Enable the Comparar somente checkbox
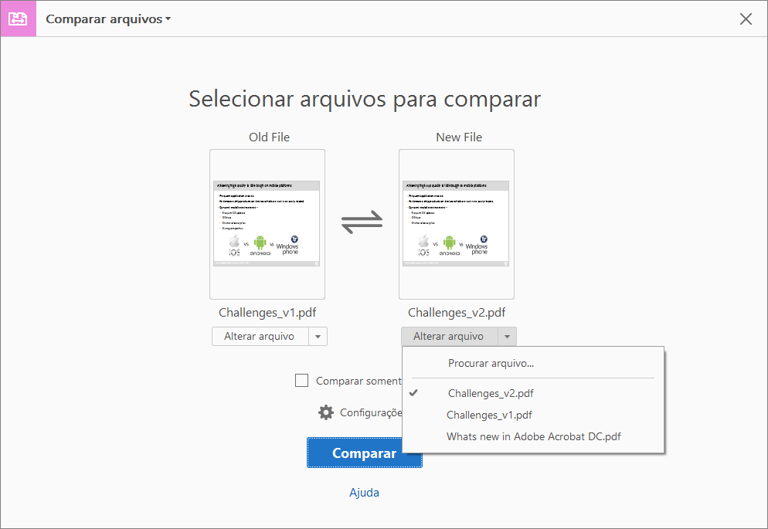Image resolution: width=768 pixels, height=529 pixels. (x=301, y=380)
